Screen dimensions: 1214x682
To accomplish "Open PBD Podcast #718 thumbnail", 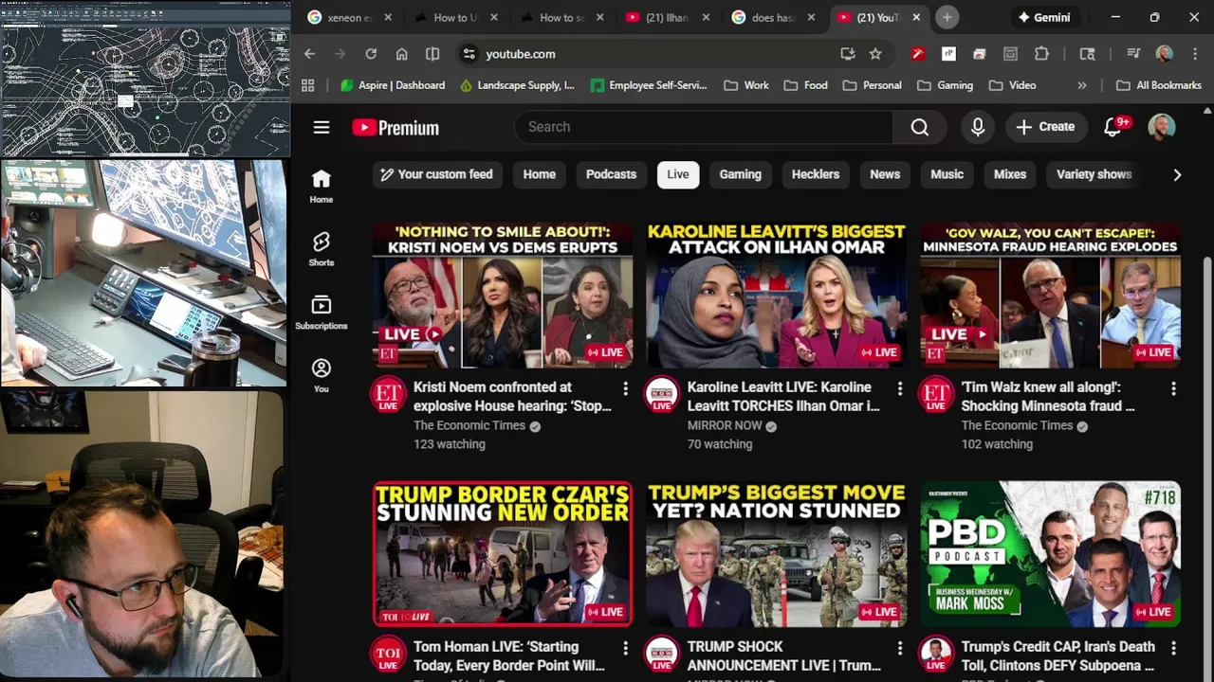I will [x=1050, y=554].
